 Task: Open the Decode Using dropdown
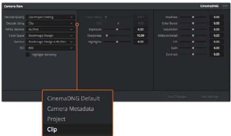point(50,23)
